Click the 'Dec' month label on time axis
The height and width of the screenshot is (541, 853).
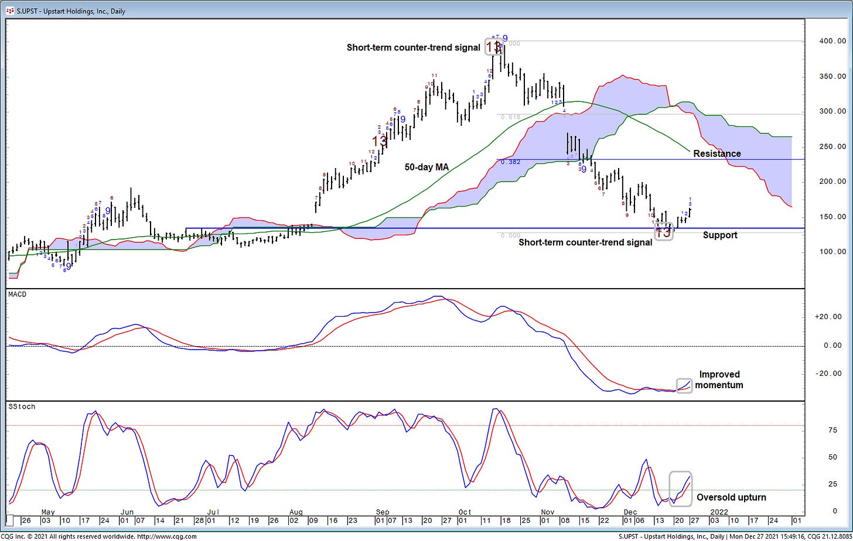pos(630,511)
